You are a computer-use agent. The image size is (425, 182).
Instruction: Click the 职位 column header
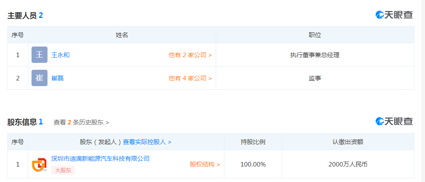pyautogui.click(x=315, y=35)
